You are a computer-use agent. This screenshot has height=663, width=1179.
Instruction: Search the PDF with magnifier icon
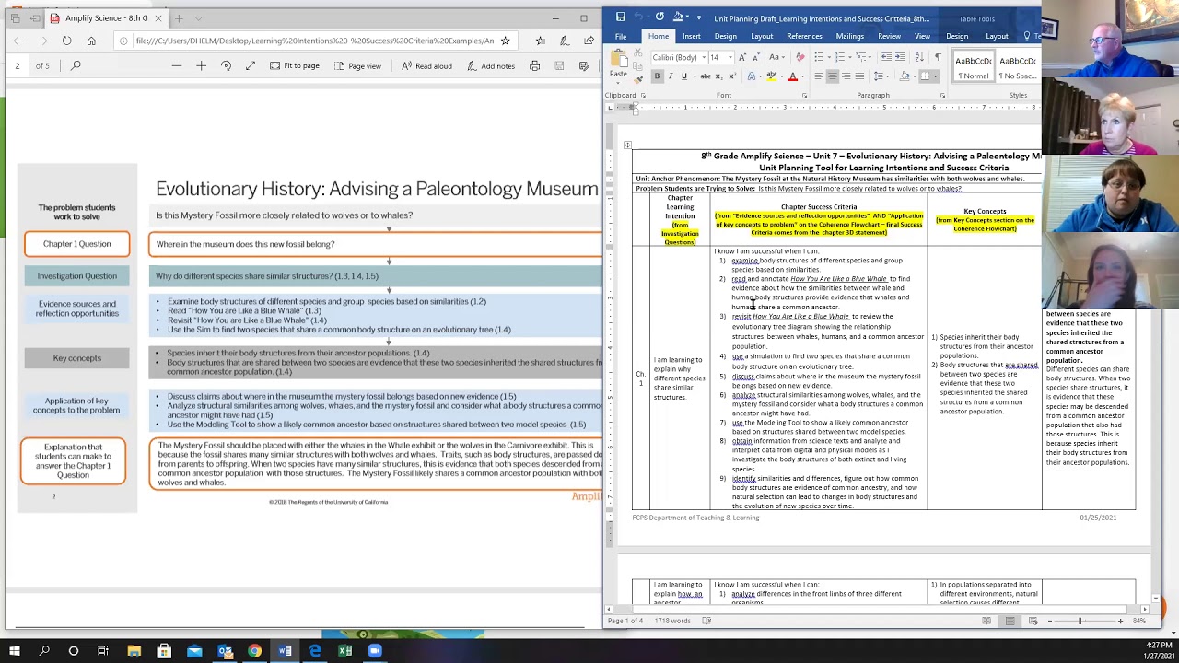coord(76,65)
